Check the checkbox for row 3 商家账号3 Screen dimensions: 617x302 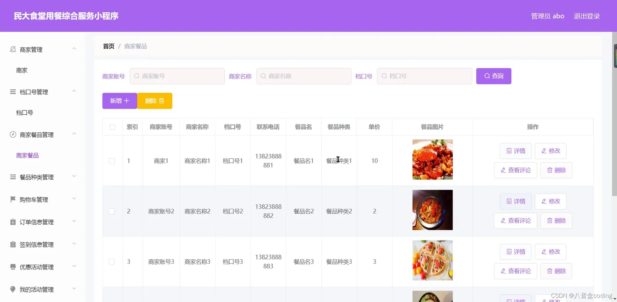(112, 262)
